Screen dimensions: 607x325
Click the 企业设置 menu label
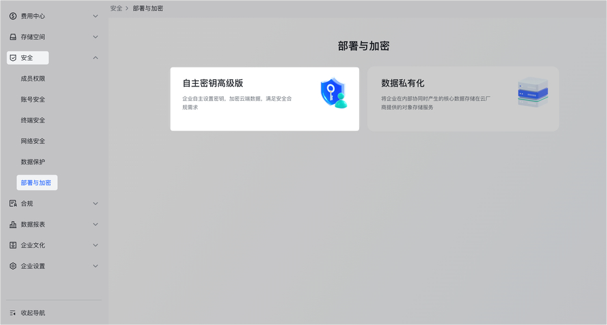pyautogui.click(x=33, y=266)
